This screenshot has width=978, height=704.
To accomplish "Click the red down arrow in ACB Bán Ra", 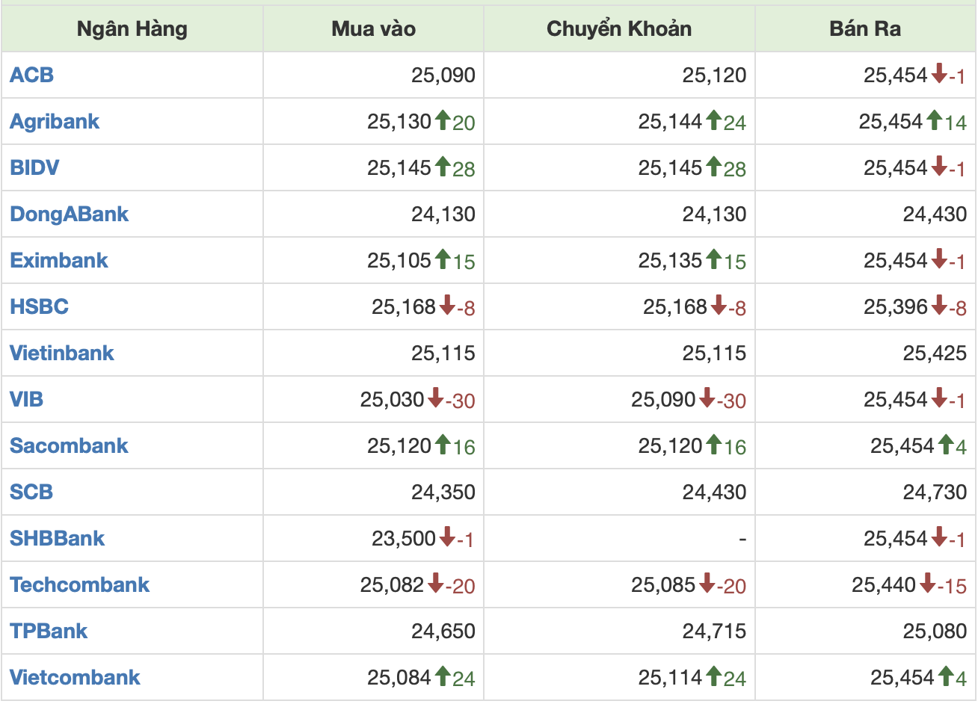I will [x=940, y=73].
